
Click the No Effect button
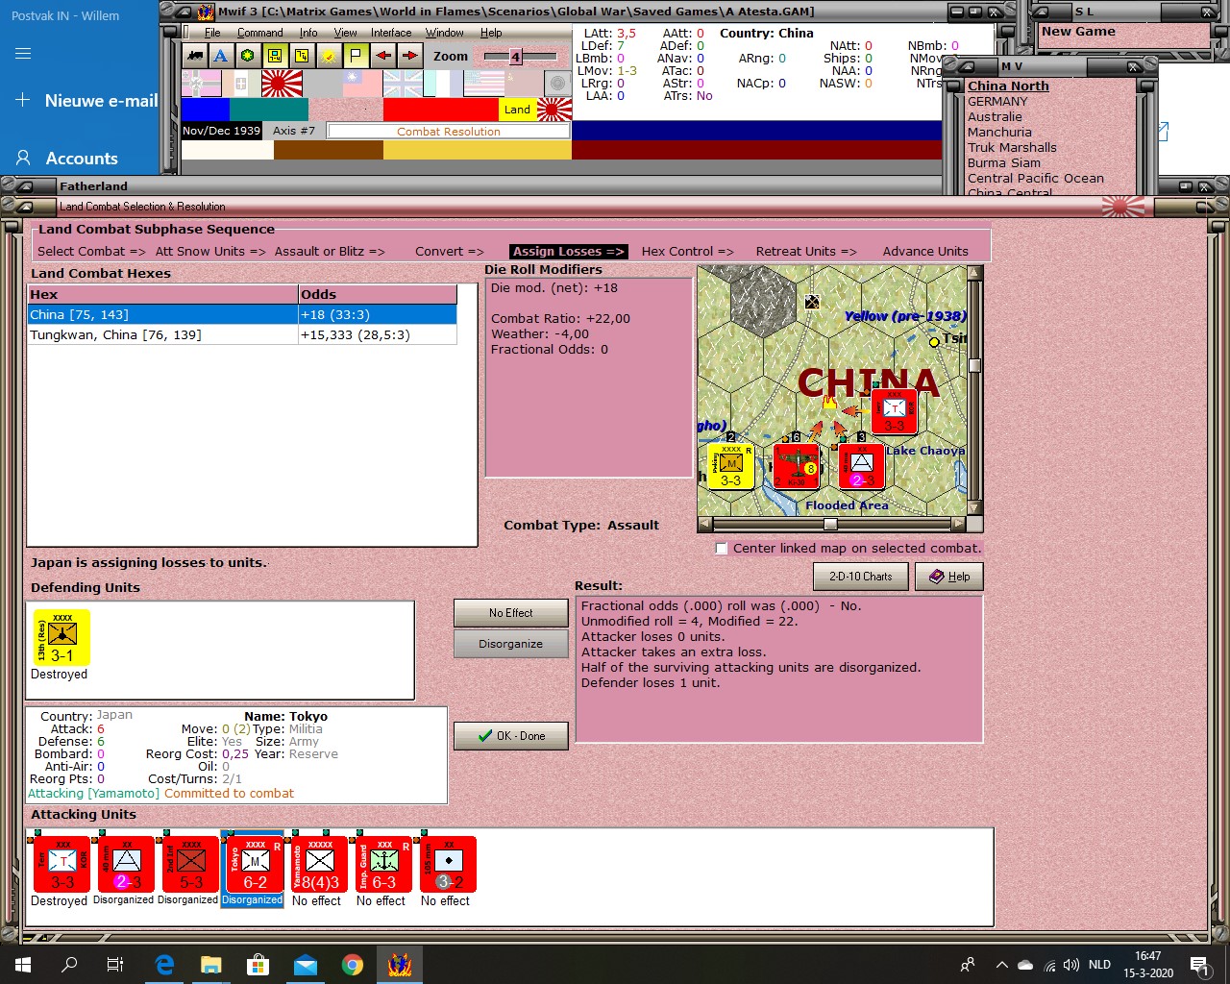510,613
